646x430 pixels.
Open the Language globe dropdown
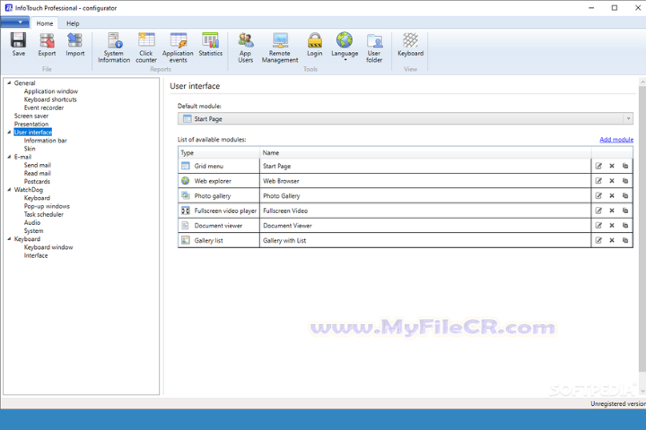(345, 46)
